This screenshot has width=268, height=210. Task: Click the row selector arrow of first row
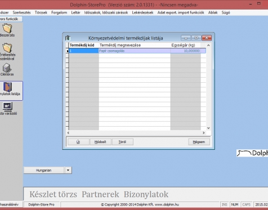68,51
